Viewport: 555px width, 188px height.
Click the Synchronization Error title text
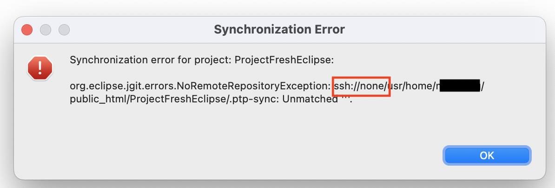(279, 29)
